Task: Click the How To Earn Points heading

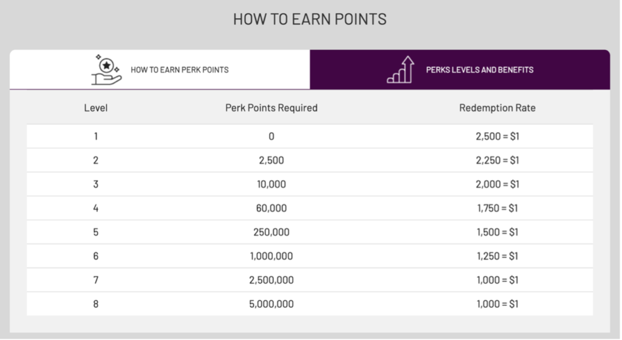Action: coord(310,19)
